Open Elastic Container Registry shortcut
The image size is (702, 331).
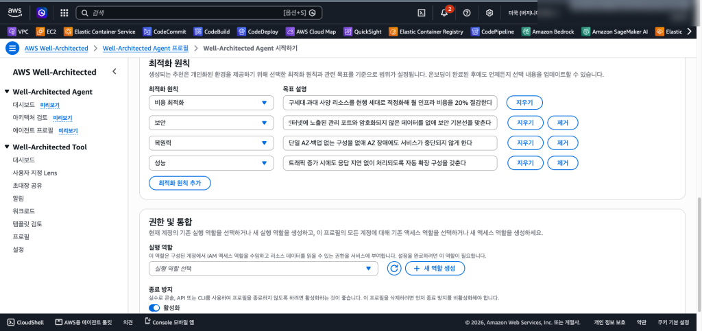click(x=426, y=32)
